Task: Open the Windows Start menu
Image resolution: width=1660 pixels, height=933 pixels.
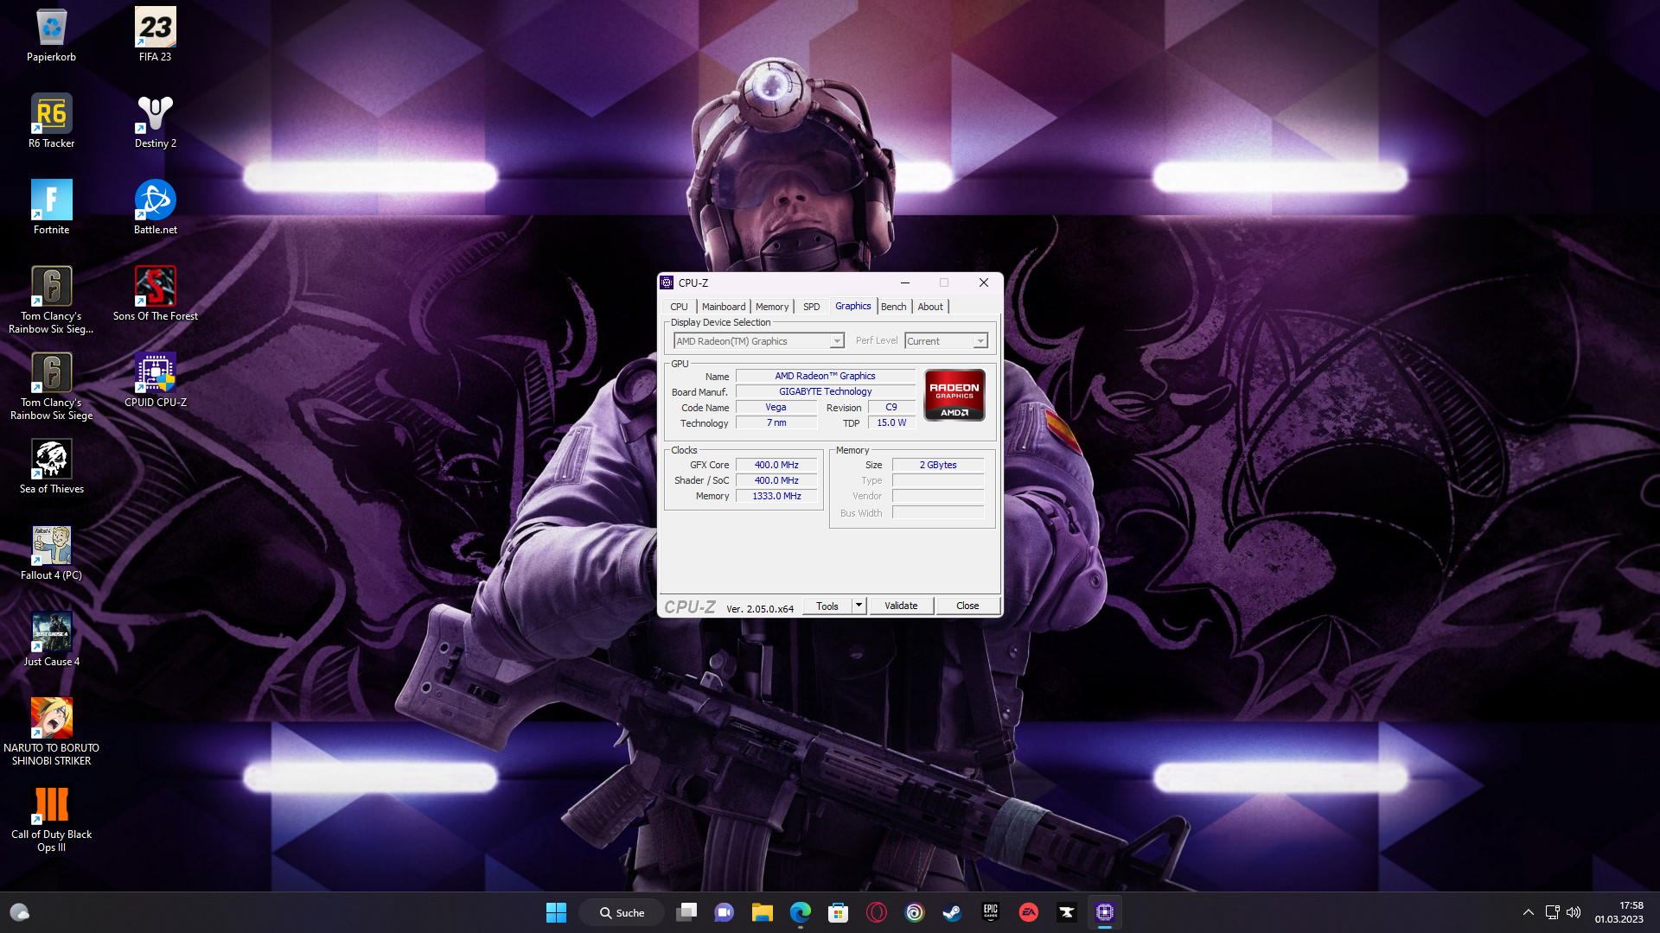Action: pos(556,912)
